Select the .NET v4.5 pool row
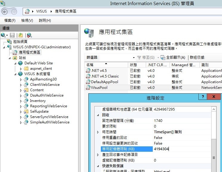The width and height of the screenshot is (222, 172). 153,70
